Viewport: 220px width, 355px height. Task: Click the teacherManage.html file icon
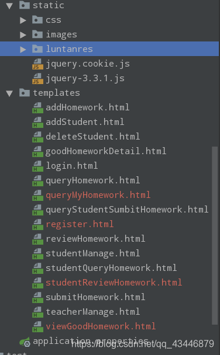tap(37, 312)
